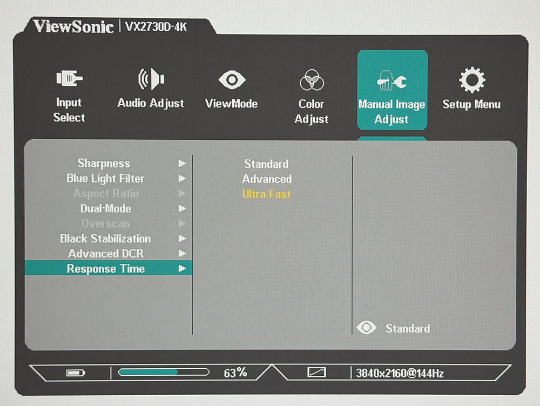Click the aspect ratio icon in status bar

[316, 372]
